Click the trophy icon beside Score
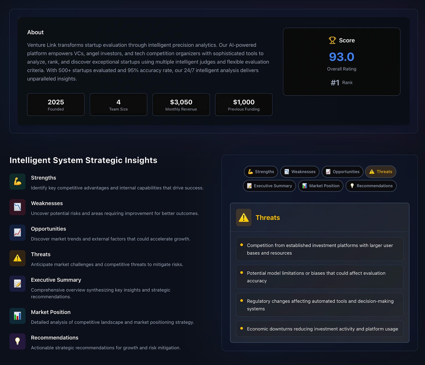The image size is (425, 365). coord(332,40)
